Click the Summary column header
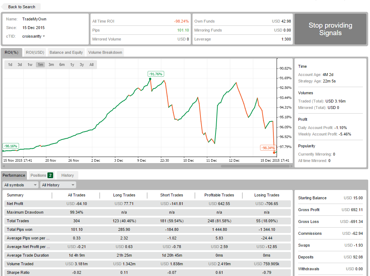 point(15,195)
